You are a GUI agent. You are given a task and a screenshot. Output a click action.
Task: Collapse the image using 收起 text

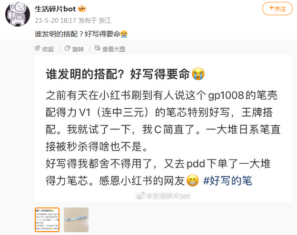click(x=48, y=49)
